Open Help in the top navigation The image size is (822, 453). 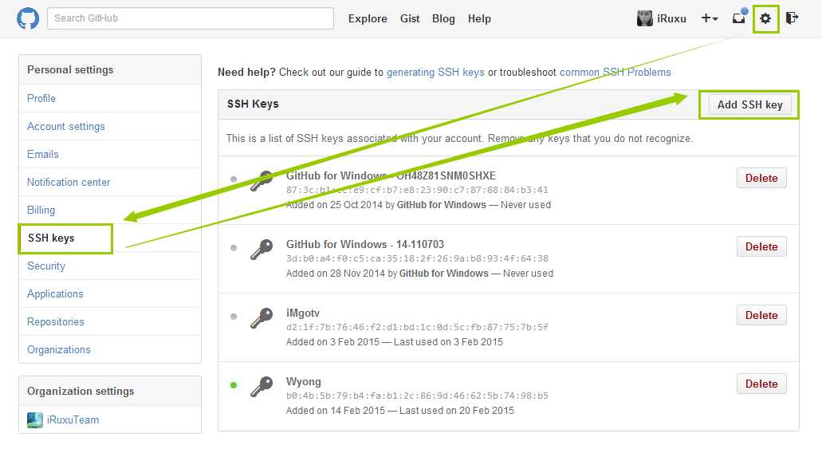click(479, 19)
